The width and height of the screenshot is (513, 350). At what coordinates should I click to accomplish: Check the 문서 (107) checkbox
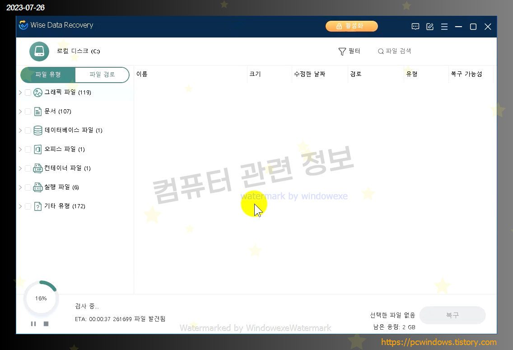[28, 112]
